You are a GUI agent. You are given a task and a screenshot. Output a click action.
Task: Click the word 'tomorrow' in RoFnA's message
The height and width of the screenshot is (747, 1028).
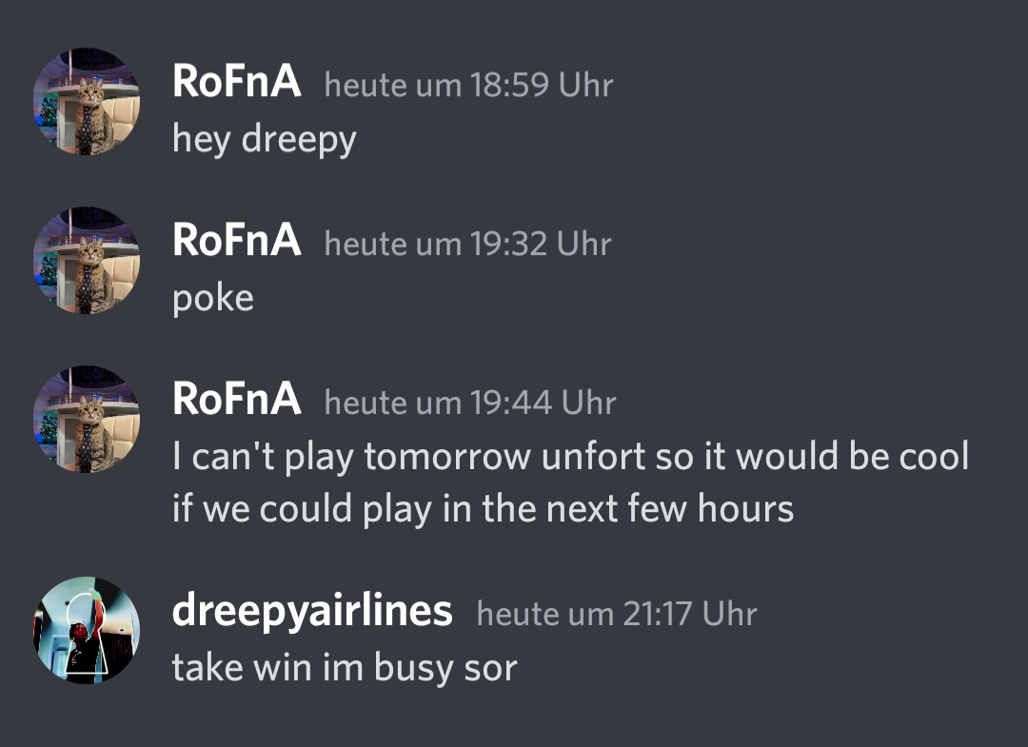(x=447, y=457)
